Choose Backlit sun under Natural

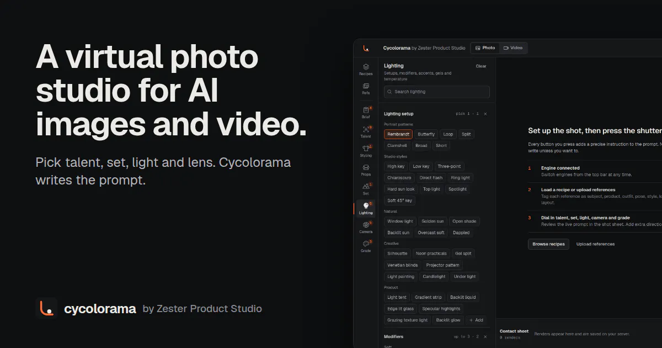tap(398, 233)
